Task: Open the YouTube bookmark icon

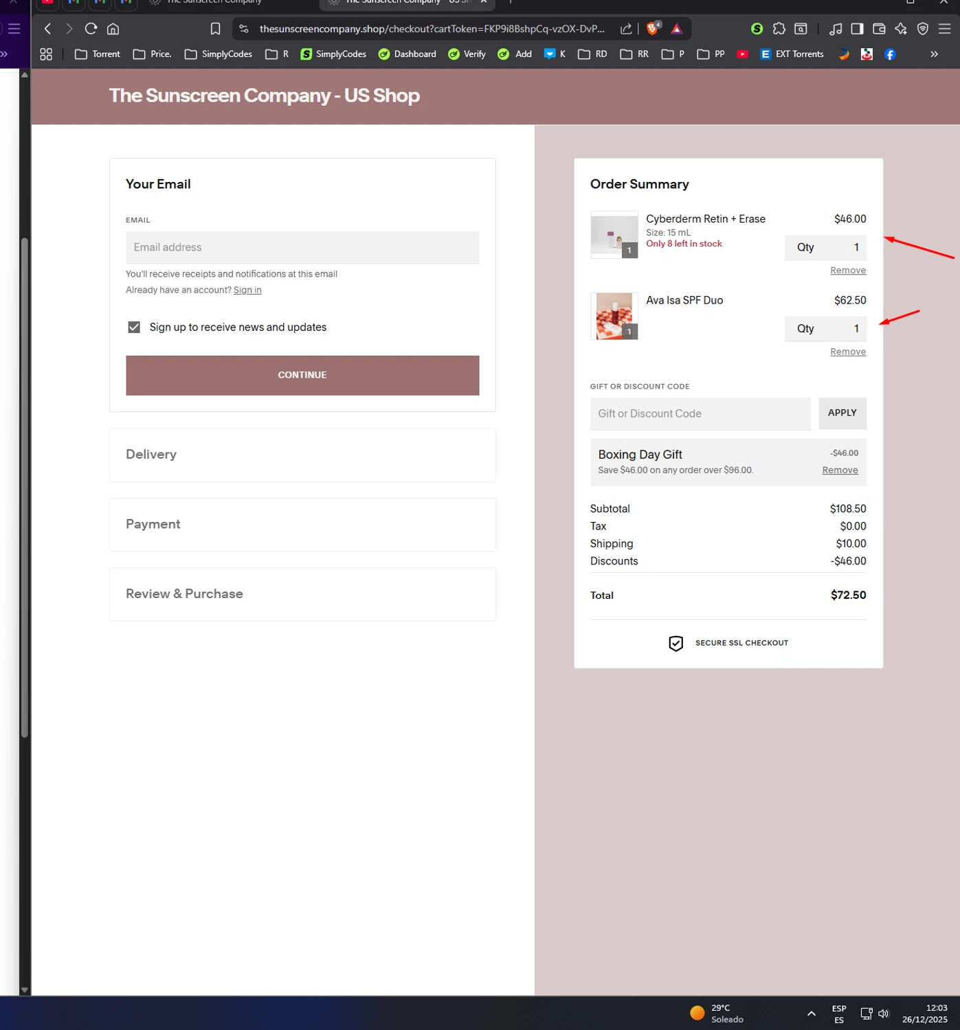Action: (x=742, y=54)
